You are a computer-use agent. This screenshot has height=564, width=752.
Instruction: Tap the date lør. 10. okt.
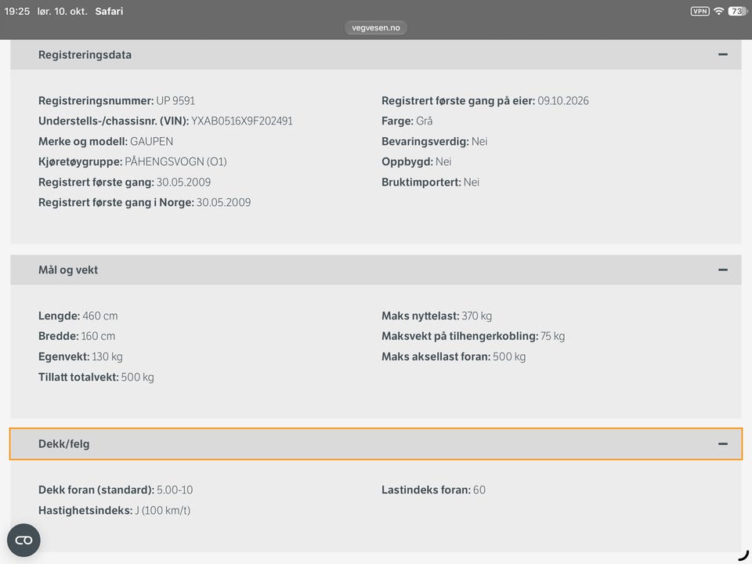coord(63,11)
